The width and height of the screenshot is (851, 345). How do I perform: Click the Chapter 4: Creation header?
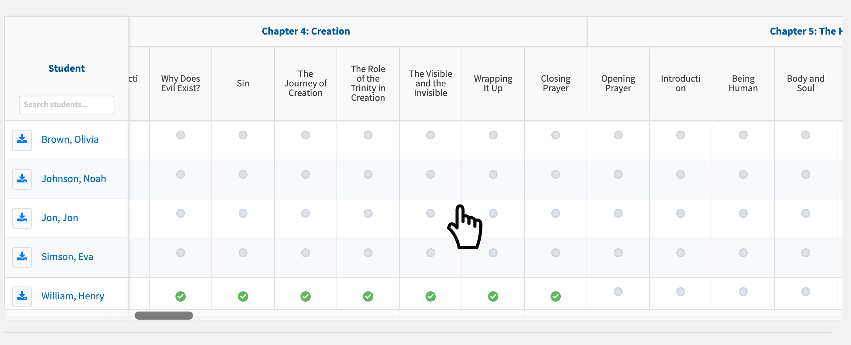click(306, 31)
